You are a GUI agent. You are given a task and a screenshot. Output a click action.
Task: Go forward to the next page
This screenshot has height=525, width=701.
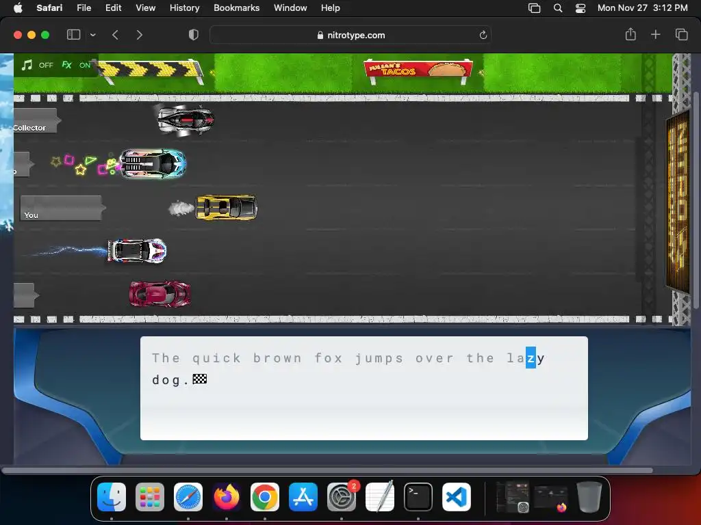click(x=140, y=35)
